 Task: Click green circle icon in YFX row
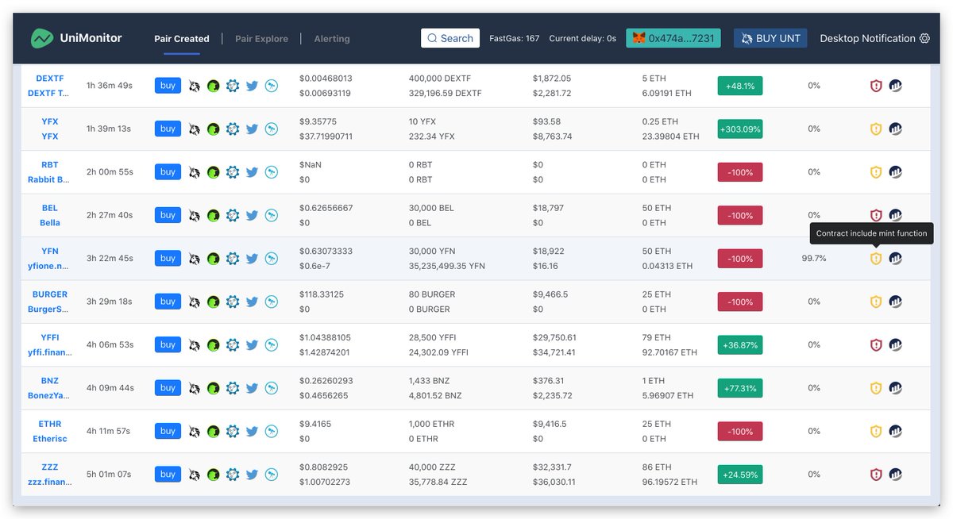214,129
